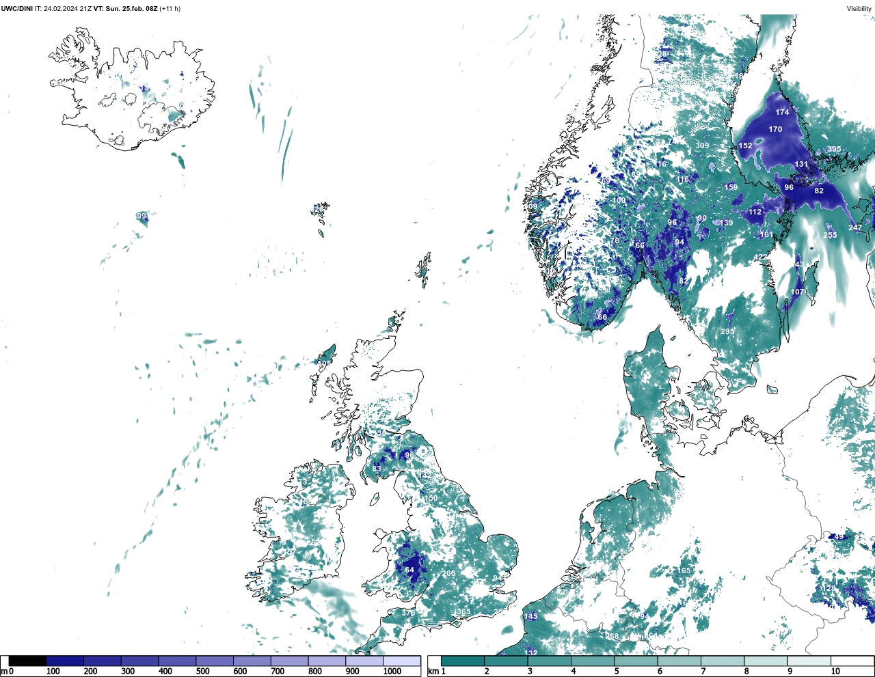Click the 1–2 km dark teal legend swatch
Viewport: 875px width, 677px height.
tap(463, 661)
